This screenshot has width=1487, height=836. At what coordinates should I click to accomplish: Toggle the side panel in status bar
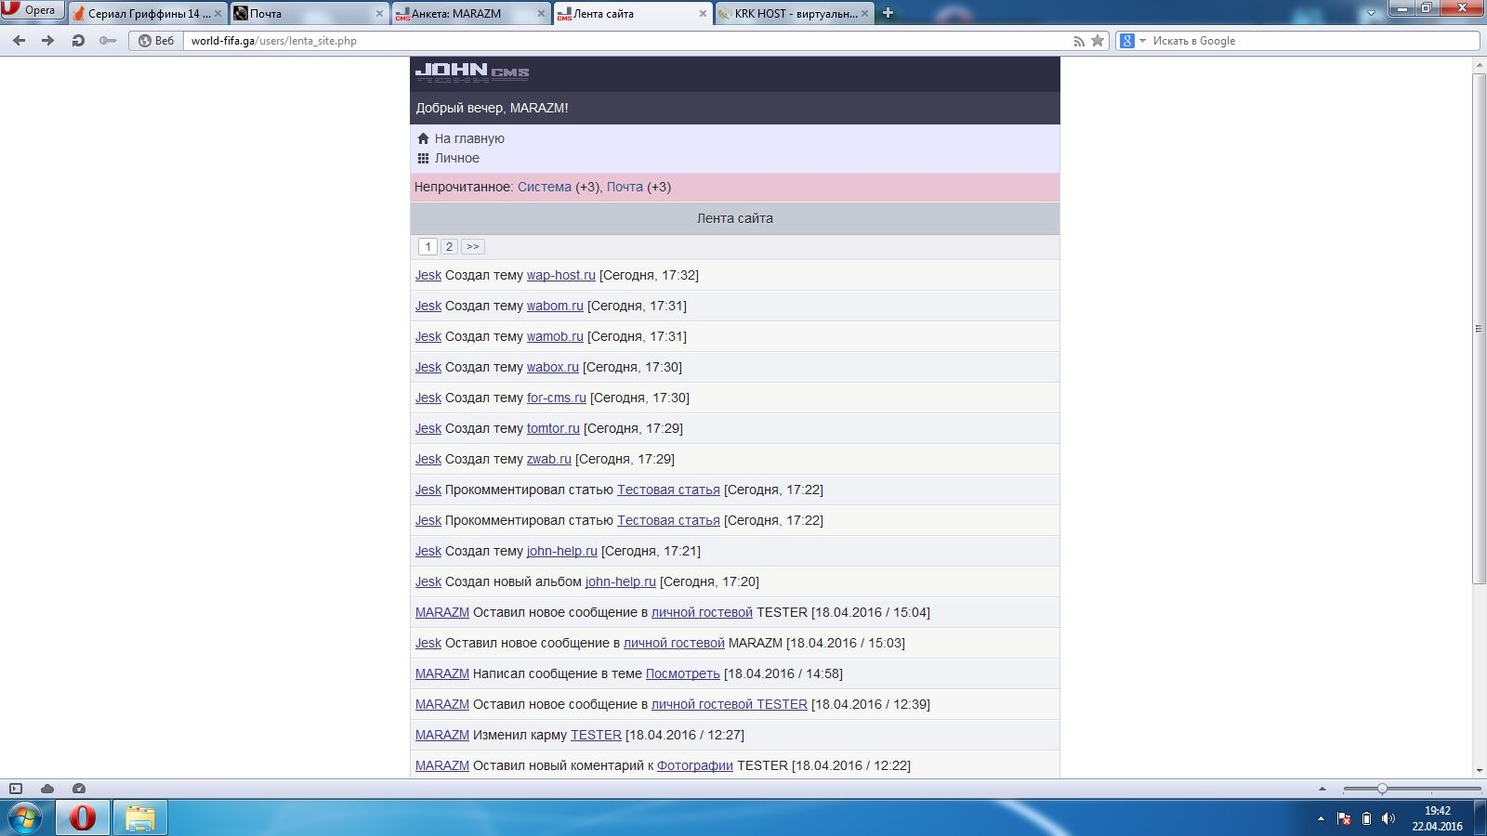point(16,789)
